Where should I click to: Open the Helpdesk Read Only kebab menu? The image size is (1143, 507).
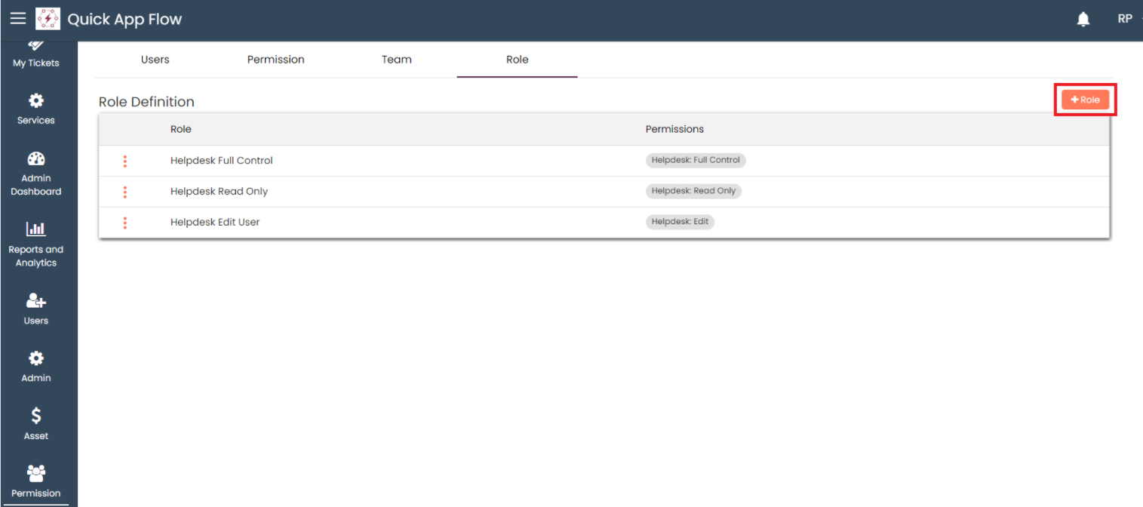(124, 192)
